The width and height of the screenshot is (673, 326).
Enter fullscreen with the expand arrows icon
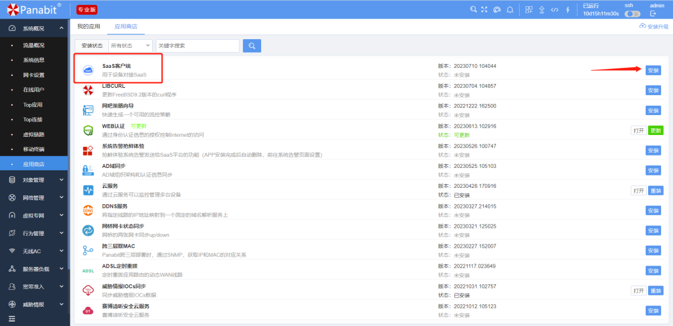tap(484, 9)
